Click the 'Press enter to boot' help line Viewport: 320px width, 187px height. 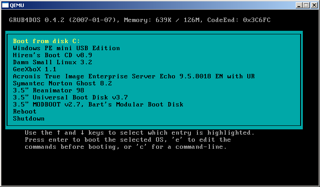(128, 140)
